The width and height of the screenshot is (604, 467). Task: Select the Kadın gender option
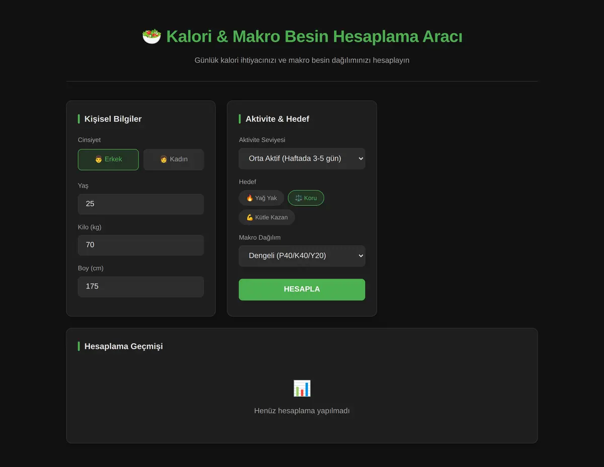[x=174, y=160]
